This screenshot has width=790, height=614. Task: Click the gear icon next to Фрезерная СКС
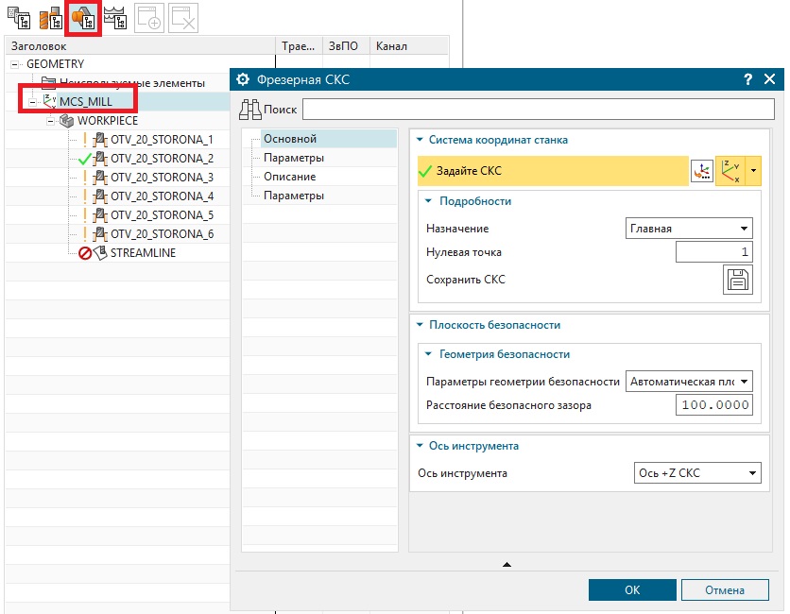click(x=243, y=79)
